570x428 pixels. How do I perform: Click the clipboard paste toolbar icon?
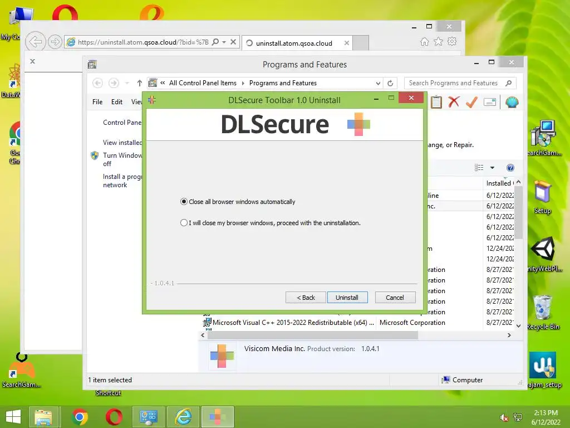point(436,102)
